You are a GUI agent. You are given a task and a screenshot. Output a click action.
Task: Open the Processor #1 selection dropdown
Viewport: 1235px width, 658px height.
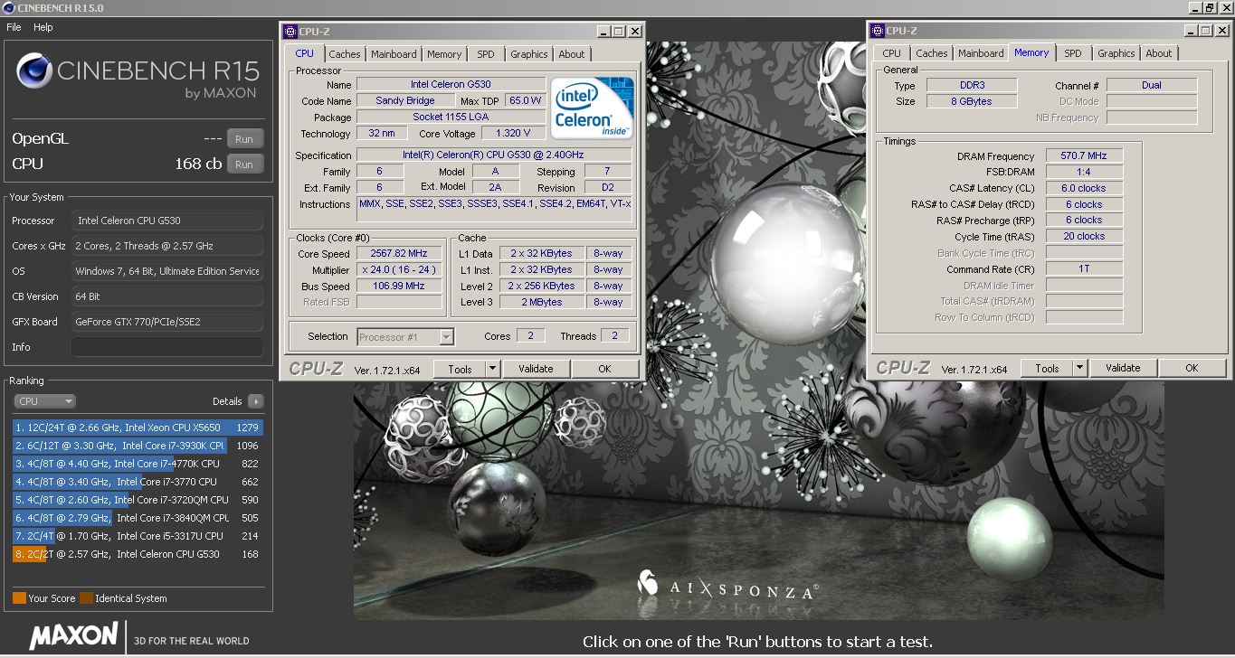coord(405,337)
